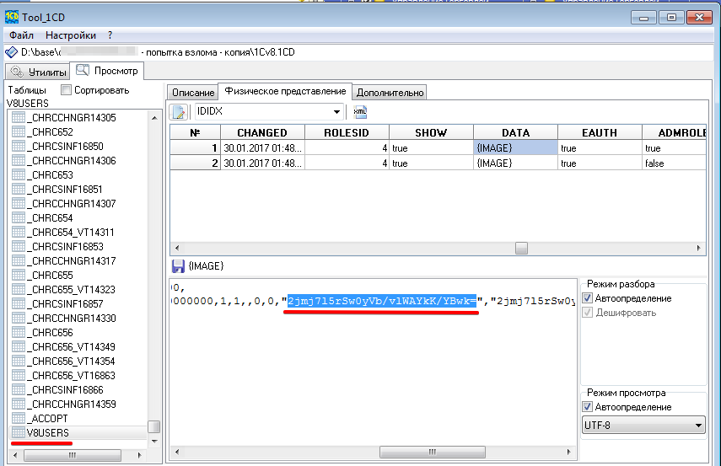Switch to the Дополнительно tab
The width and height of the screenshot is (721, 466).
[x=390, y=92]
